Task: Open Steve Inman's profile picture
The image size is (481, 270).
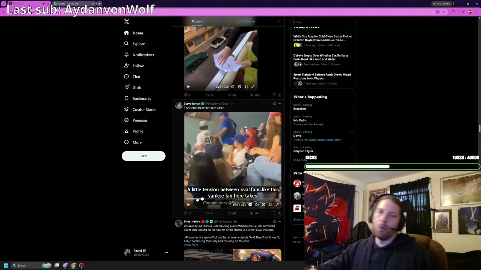Action: [179, 106]
